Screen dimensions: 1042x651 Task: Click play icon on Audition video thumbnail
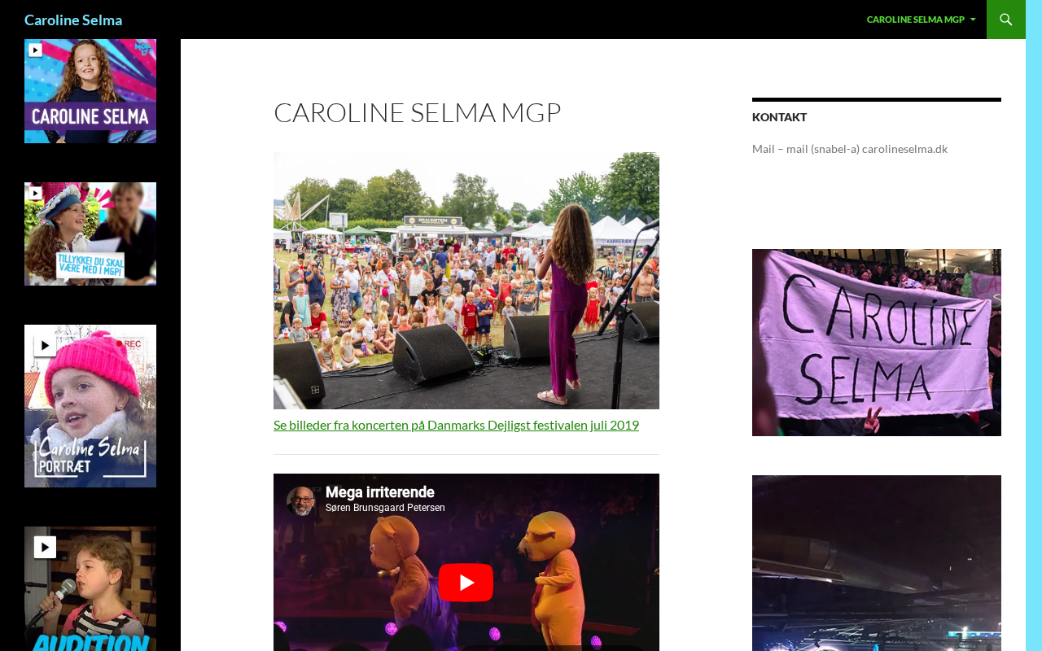pyautogui.click(x=45, y=547)
